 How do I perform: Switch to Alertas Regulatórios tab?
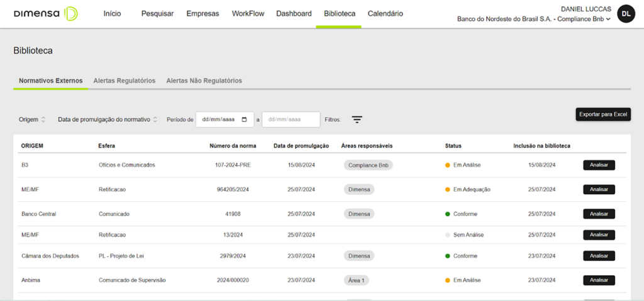124,81
